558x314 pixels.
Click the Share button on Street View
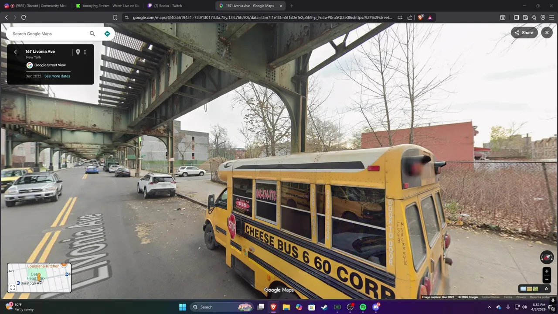click(524, 33)
